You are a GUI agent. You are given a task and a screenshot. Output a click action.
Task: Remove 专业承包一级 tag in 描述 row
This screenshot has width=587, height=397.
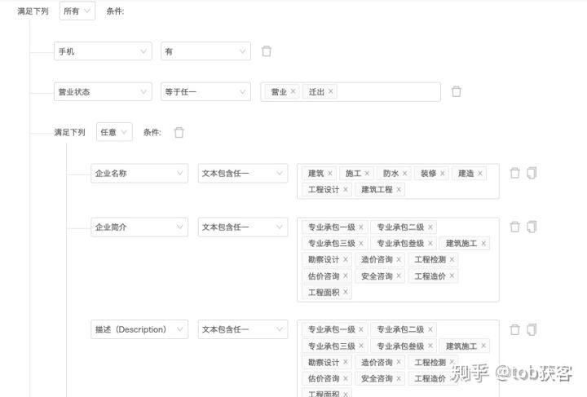point(361,329)
